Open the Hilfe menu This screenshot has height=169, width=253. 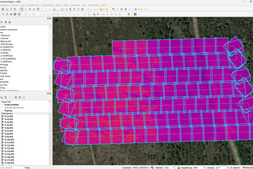click(x=104, y=5)
